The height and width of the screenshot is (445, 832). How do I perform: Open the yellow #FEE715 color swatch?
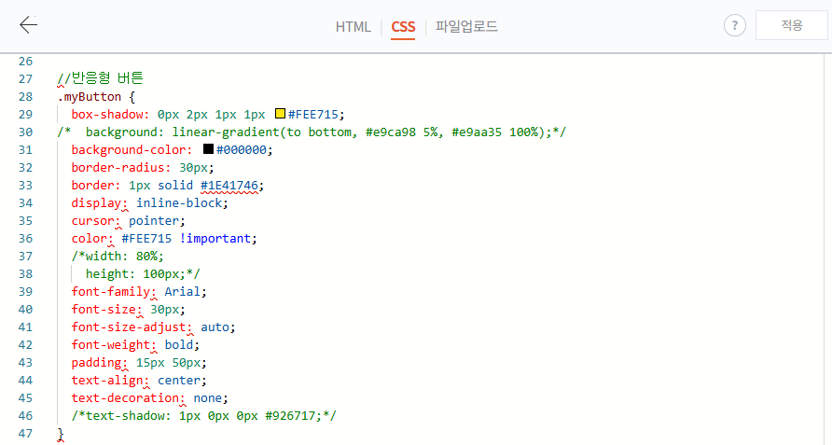point(280,114)
